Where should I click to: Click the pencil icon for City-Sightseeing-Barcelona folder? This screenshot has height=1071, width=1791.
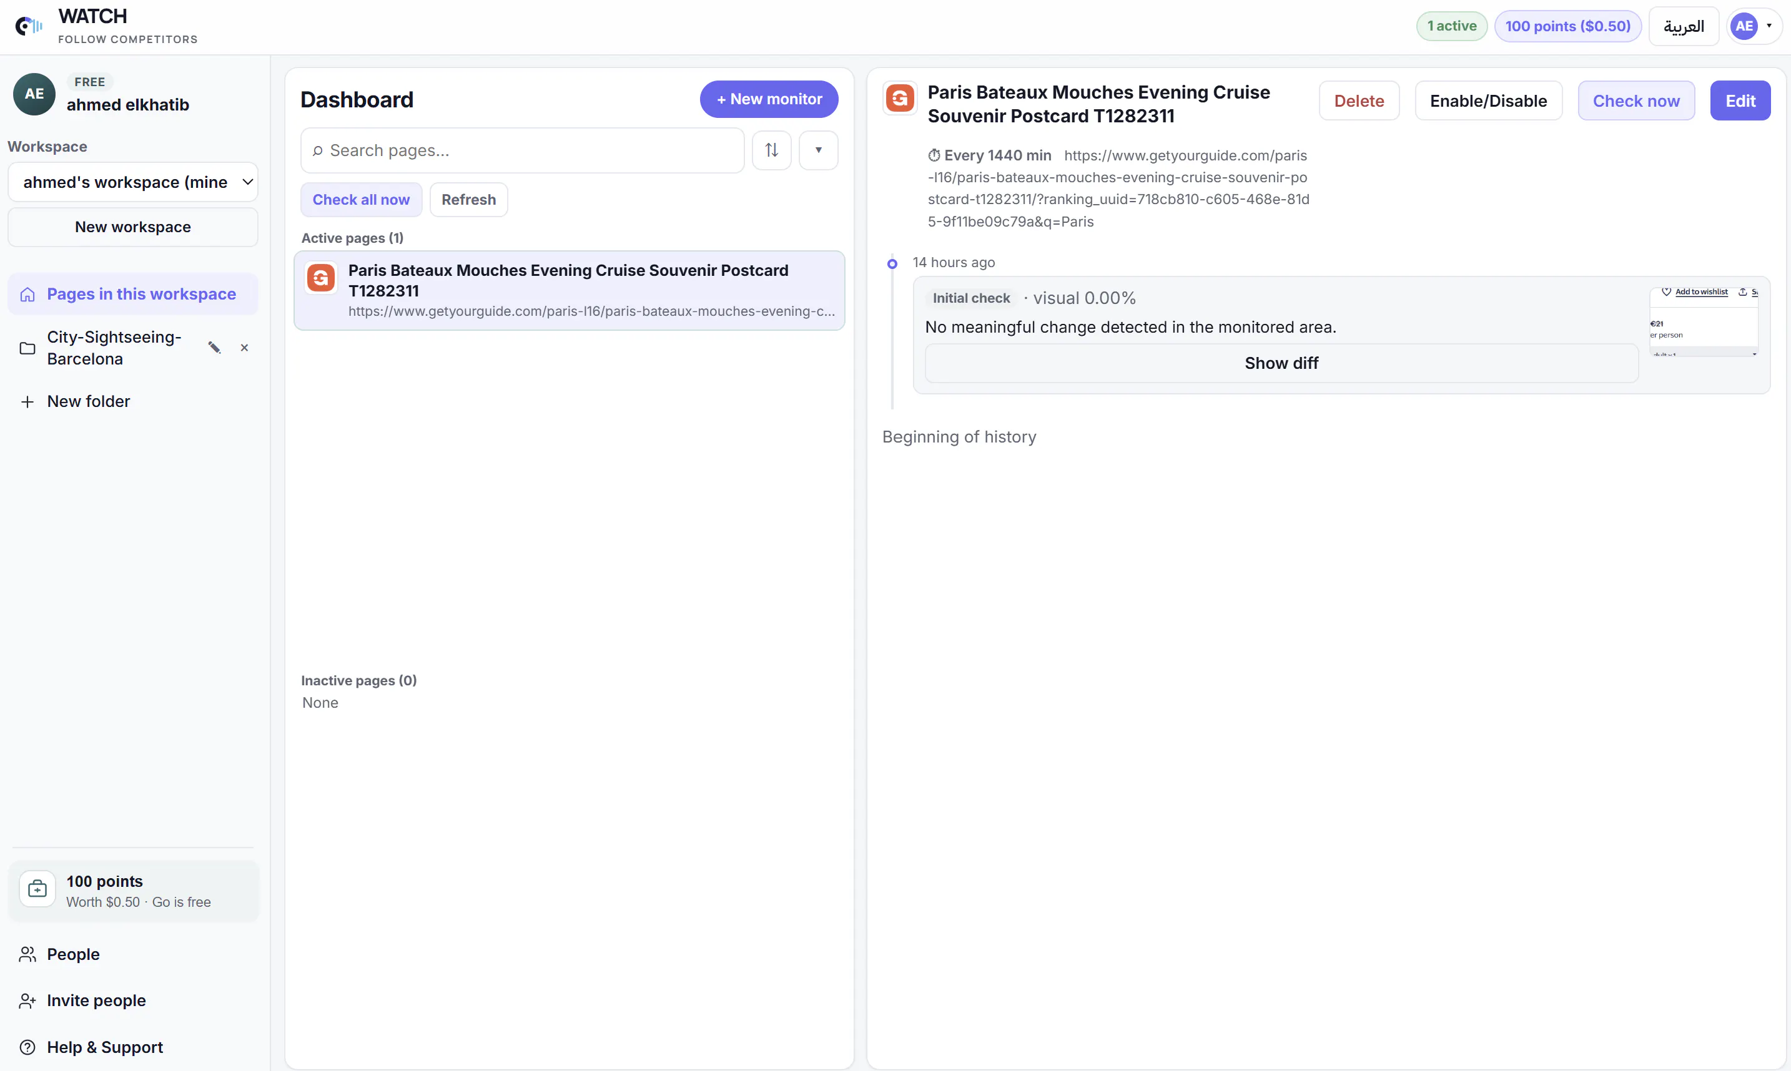[214, 348]
